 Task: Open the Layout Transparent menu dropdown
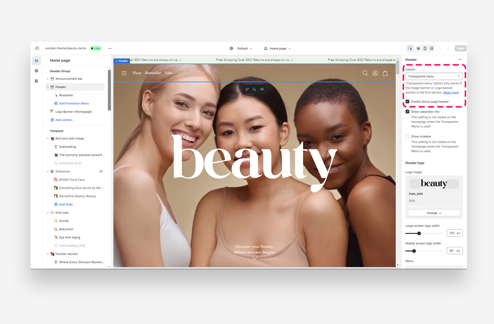pos(434,76)
